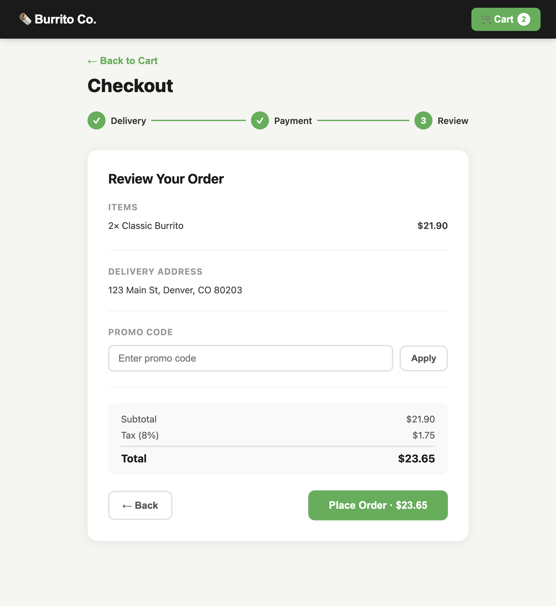Click the 2× Classic Burrito item
Screen dimensions: 556x606
coord(146,226)
